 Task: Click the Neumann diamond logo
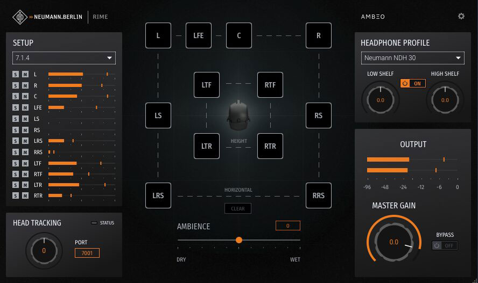[x=20, y=17]
